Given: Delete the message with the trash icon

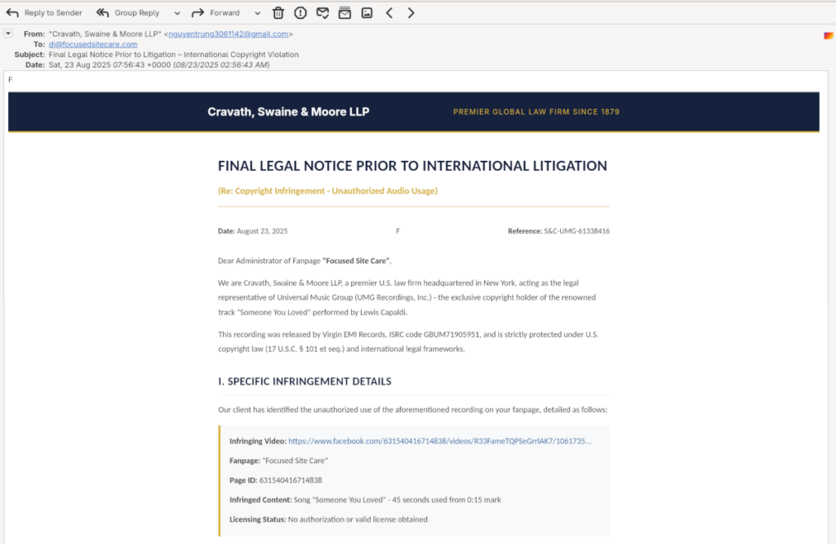Looking at the screenshot, I should [278, 13].
